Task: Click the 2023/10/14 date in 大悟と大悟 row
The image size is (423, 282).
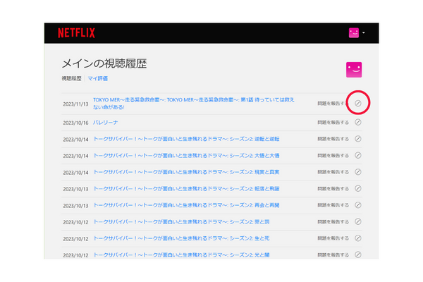Action: pos(76,156)
